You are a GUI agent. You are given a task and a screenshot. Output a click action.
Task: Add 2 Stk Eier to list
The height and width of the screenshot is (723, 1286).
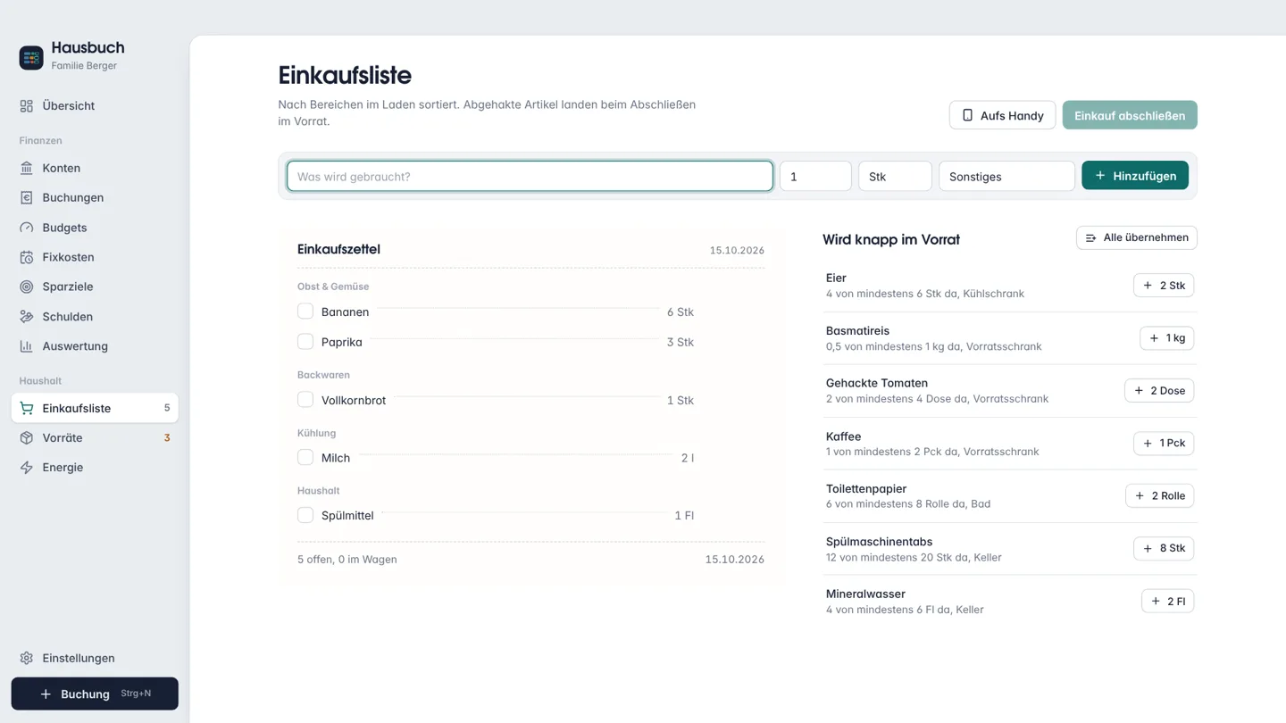1164,286
